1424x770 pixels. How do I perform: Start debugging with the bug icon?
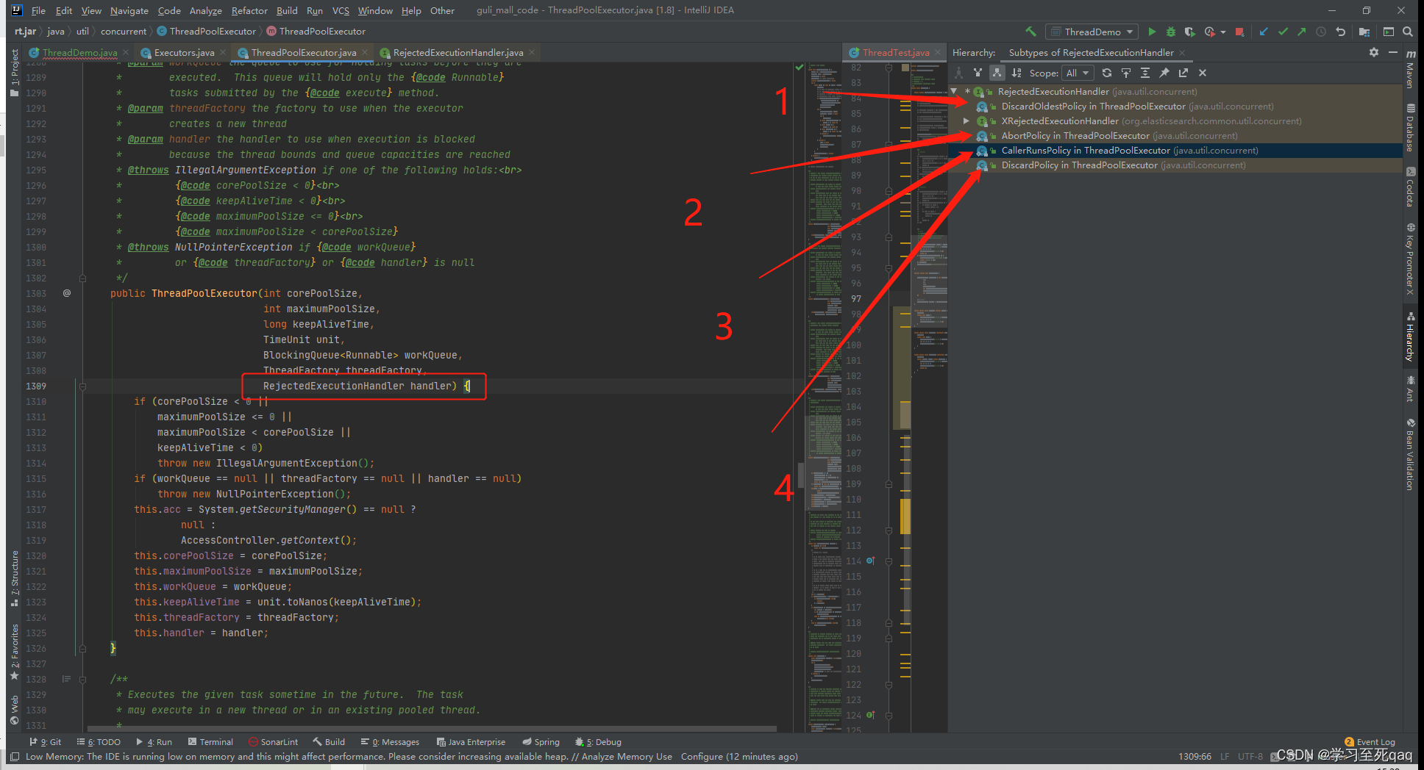click(1171, 32)
